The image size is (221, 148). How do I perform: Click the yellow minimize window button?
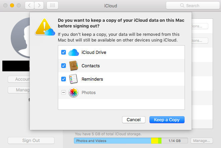tap(12, 6)
